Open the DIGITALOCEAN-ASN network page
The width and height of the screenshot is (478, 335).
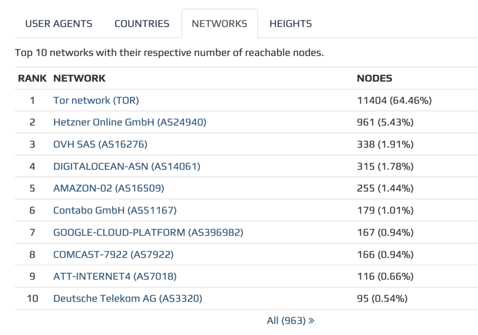pyautogui.click(x=127, y=166)
